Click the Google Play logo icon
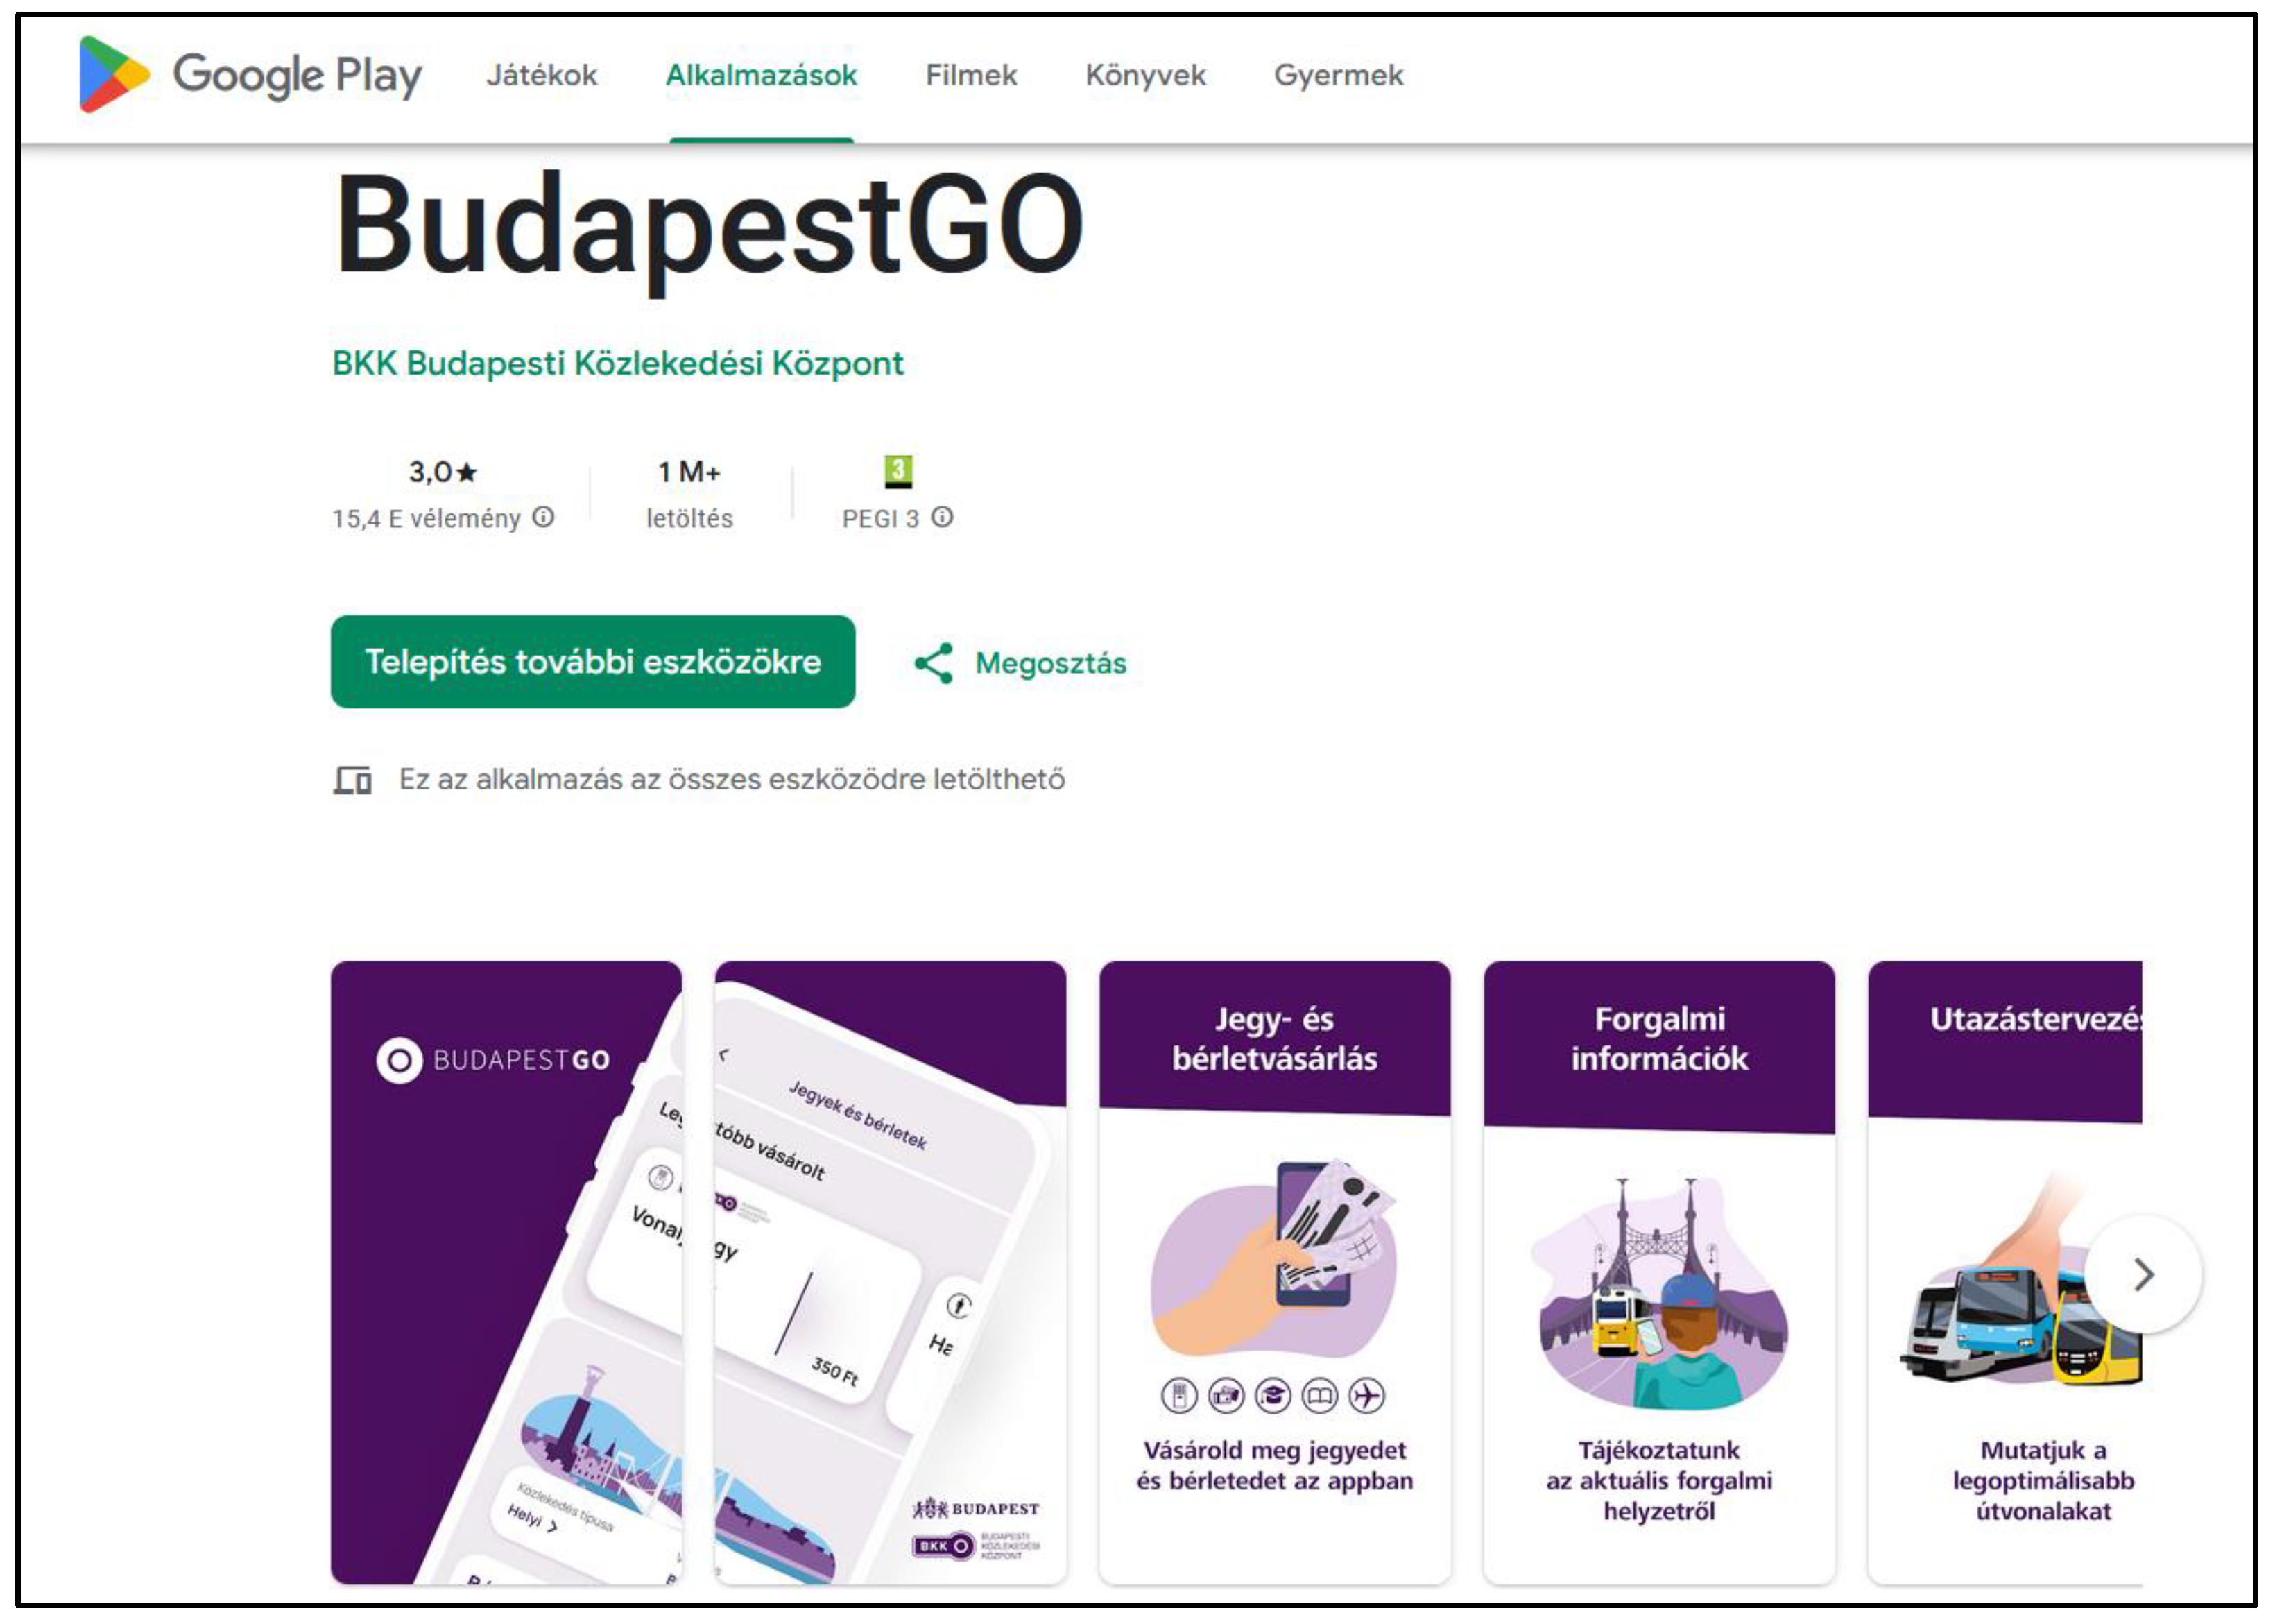Screen dimensions: 2275x1624 (113, 74)
